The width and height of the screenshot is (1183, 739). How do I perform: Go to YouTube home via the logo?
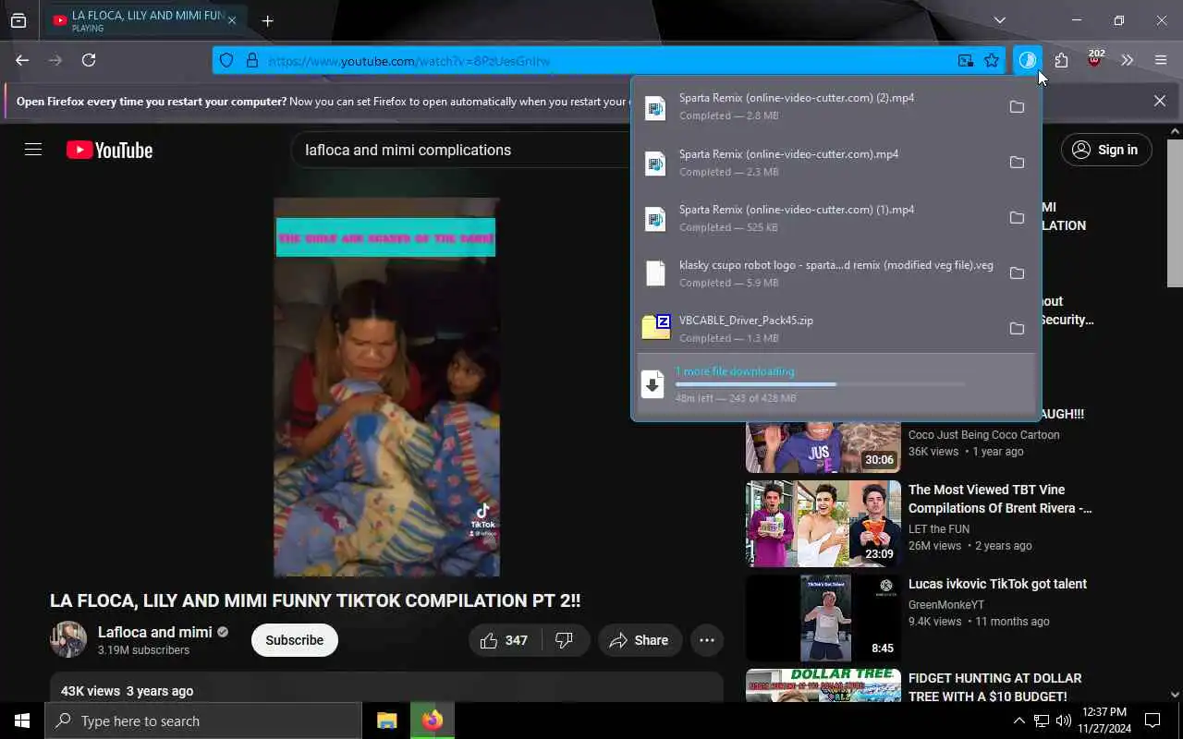point(109,150)
